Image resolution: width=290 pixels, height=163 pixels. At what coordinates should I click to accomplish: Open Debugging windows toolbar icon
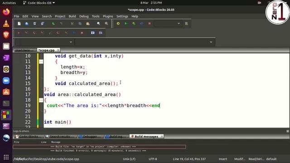[x=92, y=33]
